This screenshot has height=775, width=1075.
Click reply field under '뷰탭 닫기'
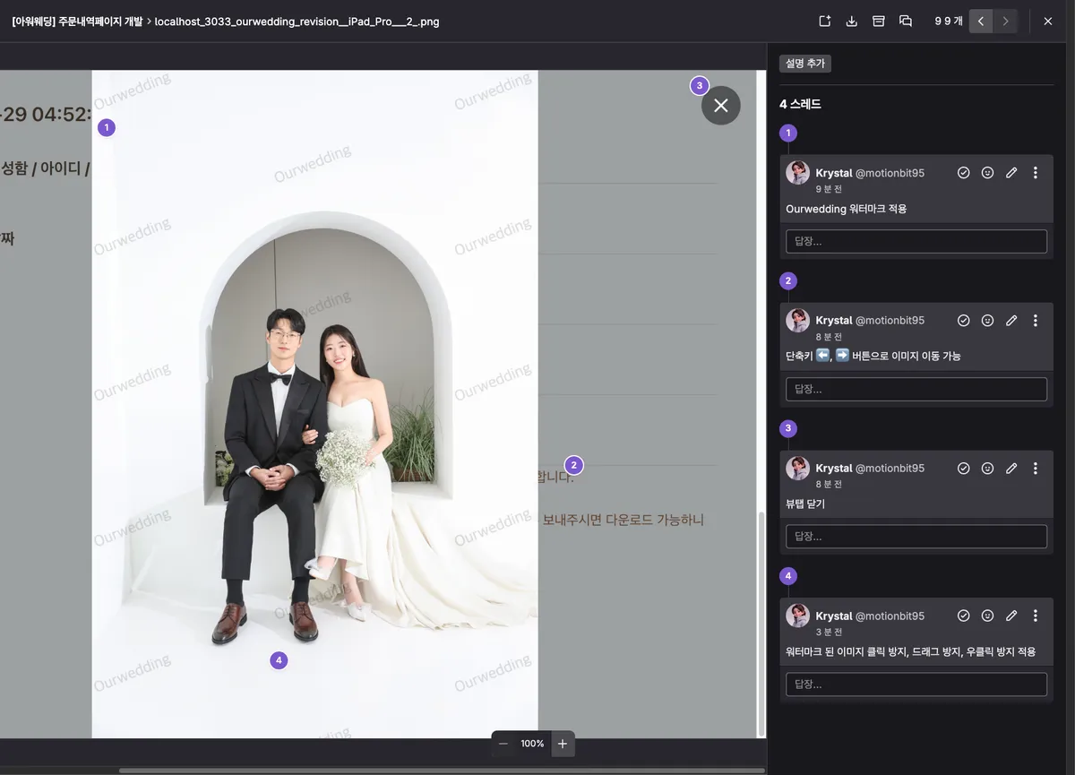click(916, 536)
